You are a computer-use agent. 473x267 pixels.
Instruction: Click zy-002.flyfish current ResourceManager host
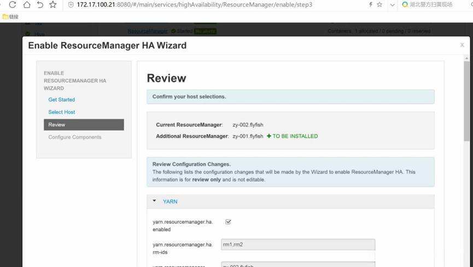pyautogui.click(x=248, y=124)
